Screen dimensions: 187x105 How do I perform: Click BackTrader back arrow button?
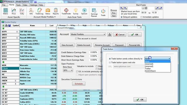tap(143, 8)
